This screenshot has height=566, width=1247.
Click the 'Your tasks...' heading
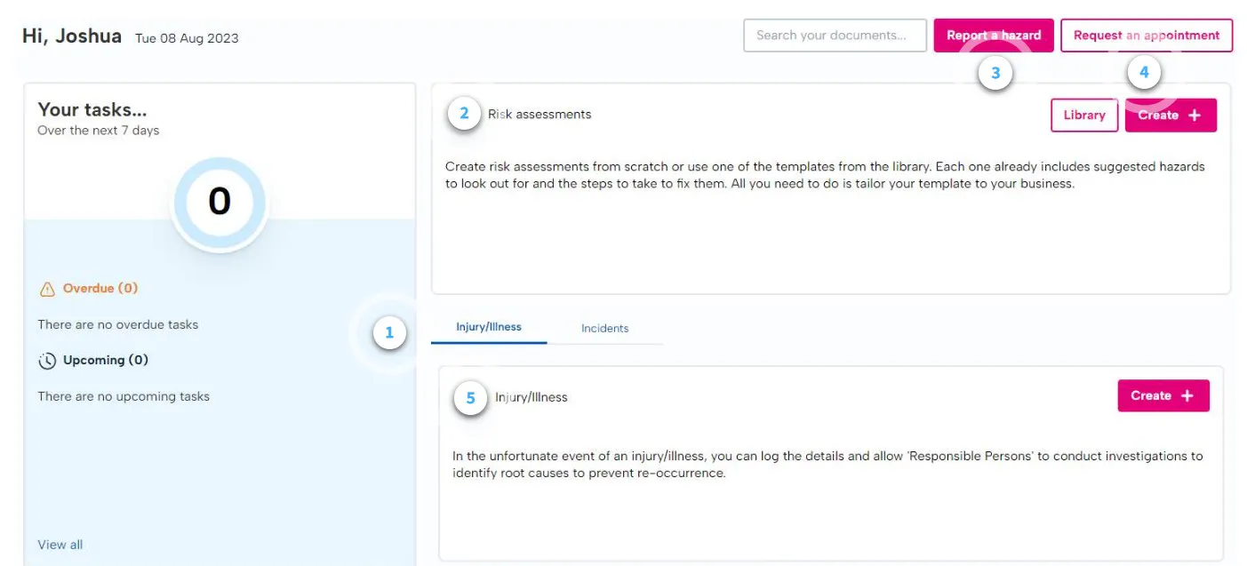coord(92,110)
